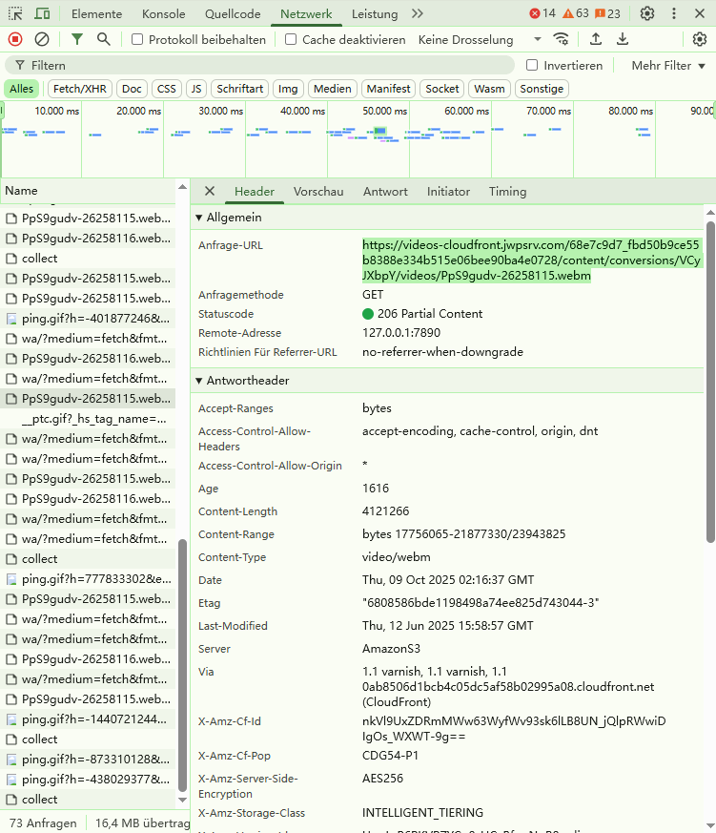Stop recording network log
Screen dimensions: 716x833
[15, 39]
